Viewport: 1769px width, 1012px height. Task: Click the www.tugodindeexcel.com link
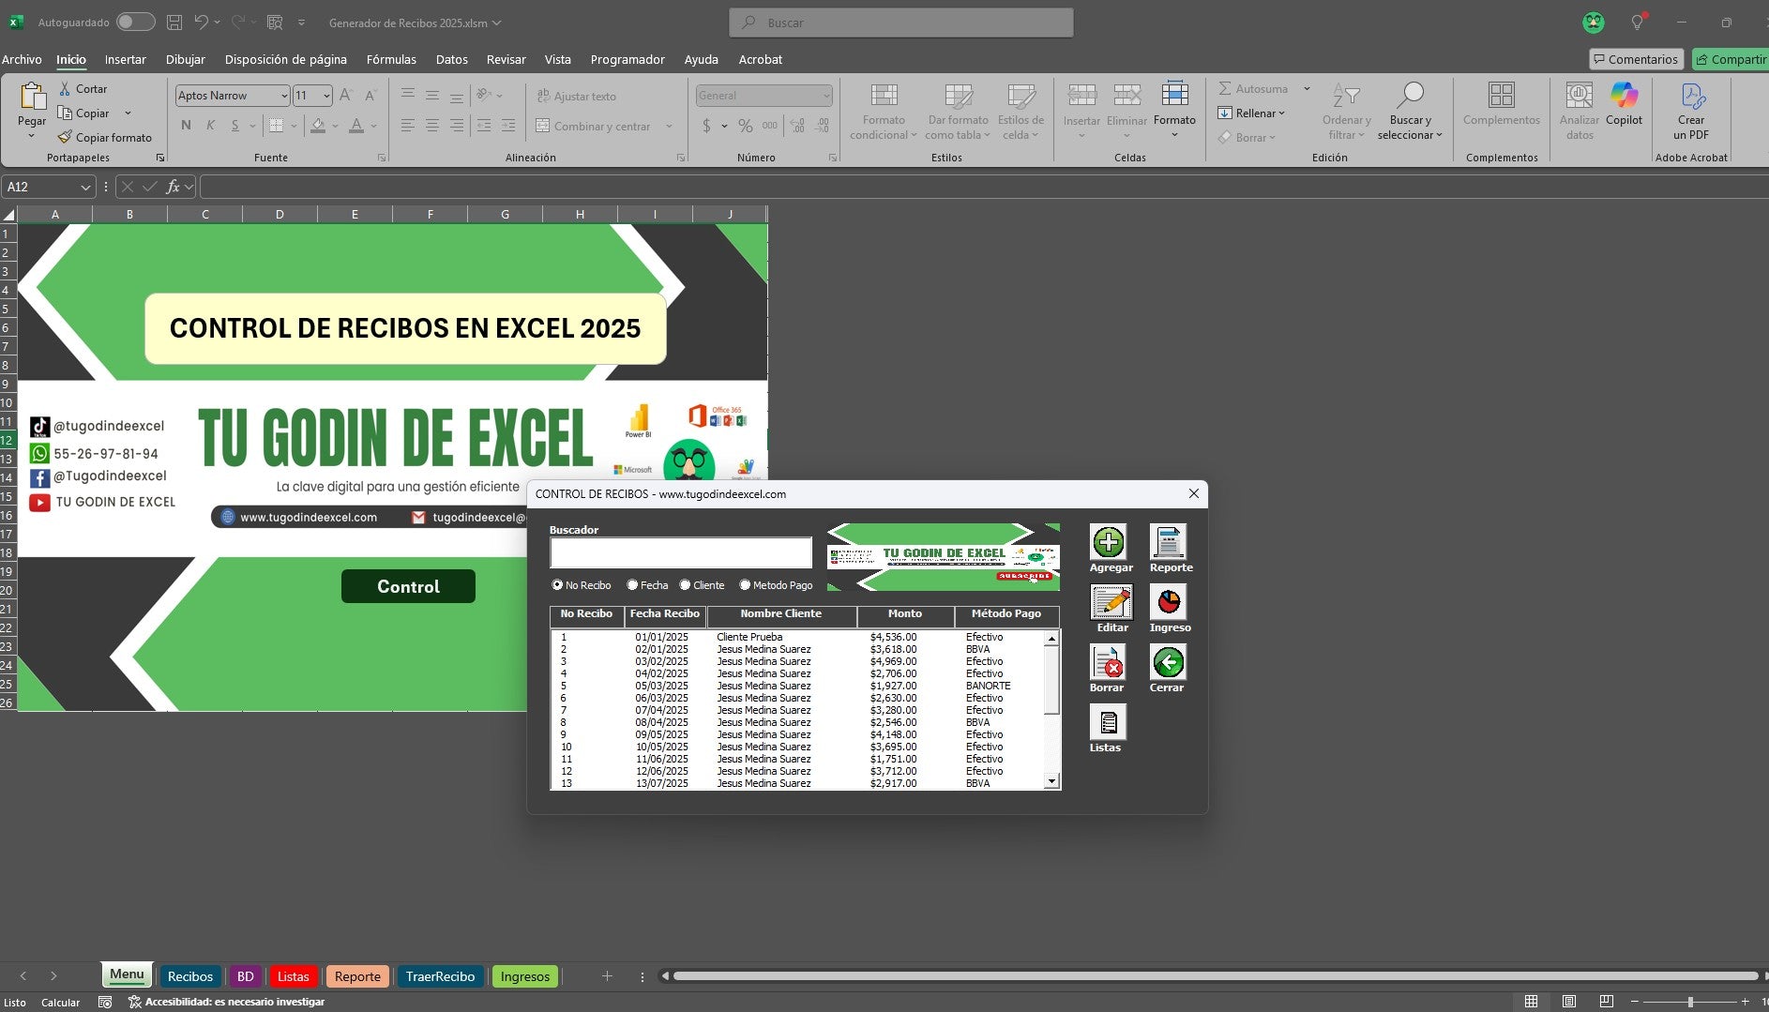309,517
